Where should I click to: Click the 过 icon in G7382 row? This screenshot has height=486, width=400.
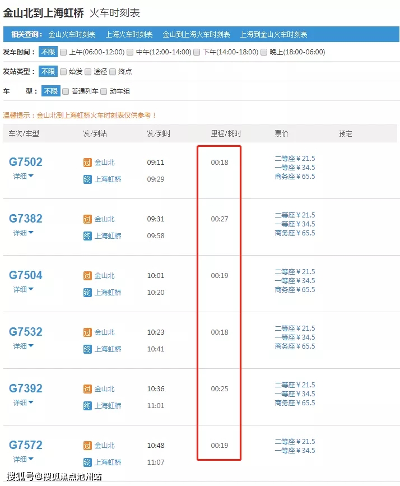click(87, 219)
